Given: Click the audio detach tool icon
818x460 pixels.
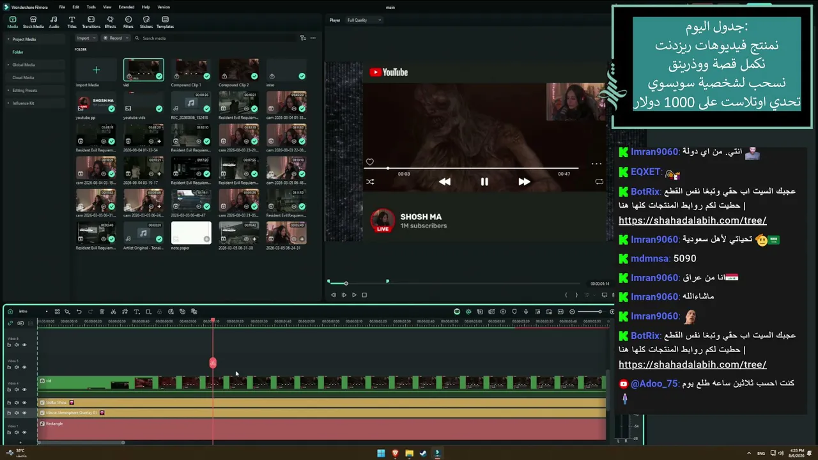Looking at the screenshot, I should point(125,312).
